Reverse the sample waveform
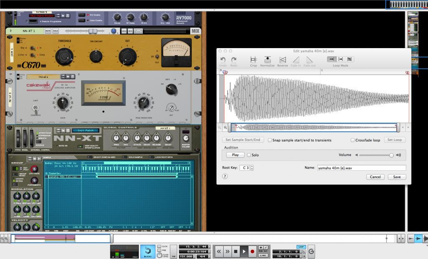This screenshot has width=428, height=259. coord(283,62)
